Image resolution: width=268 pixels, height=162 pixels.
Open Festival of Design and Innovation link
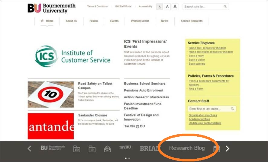[141, 117]
